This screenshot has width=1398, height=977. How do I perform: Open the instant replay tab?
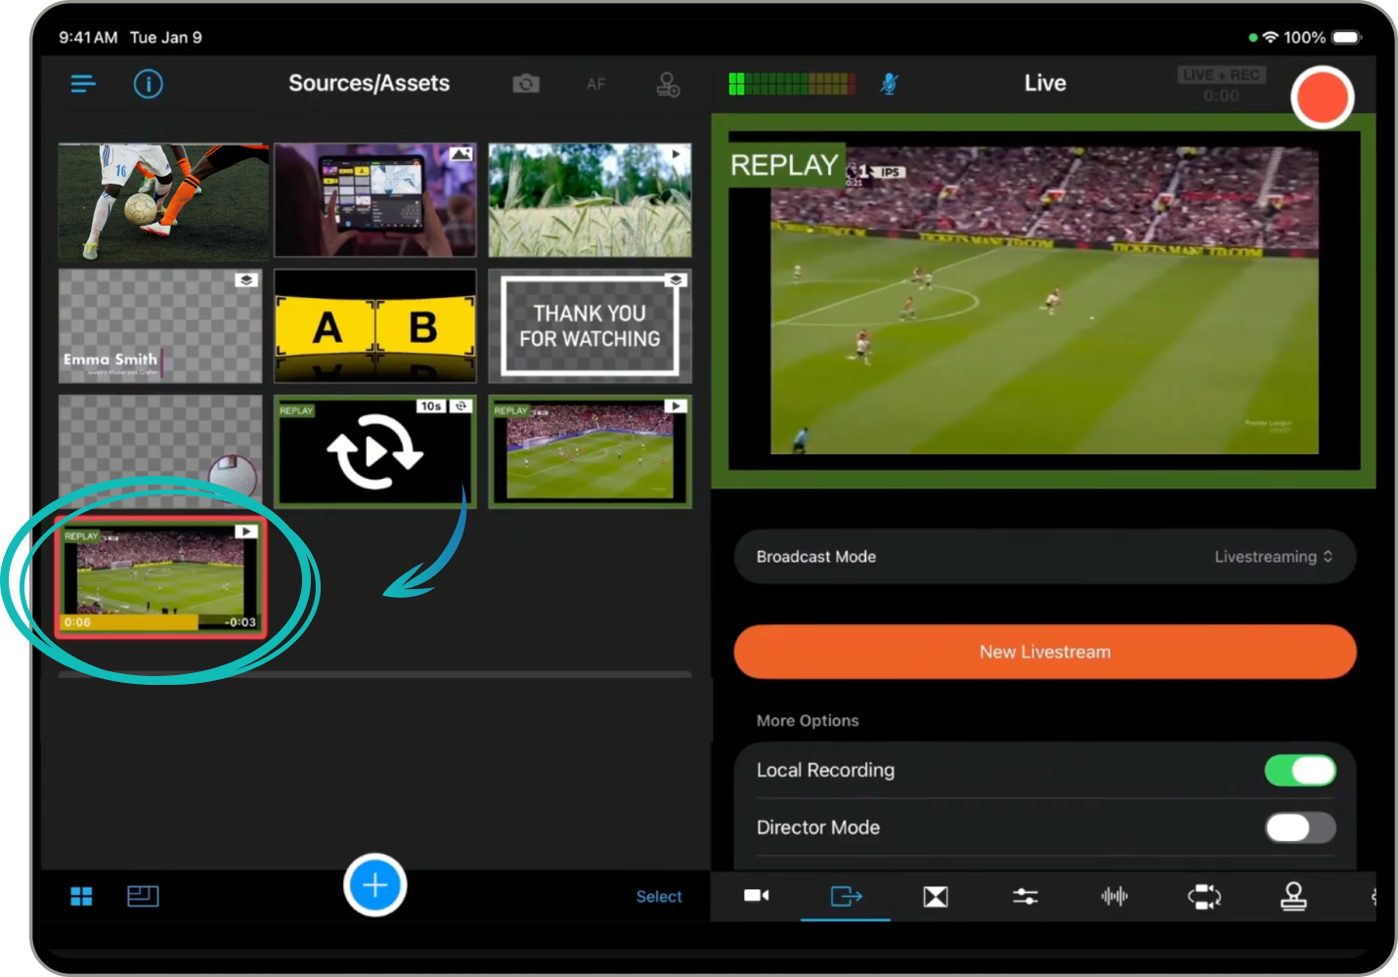[1204, 896]
